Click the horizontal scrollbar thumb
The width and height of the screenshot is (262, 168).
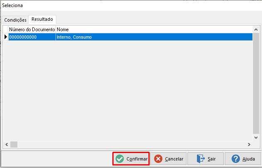14,144
